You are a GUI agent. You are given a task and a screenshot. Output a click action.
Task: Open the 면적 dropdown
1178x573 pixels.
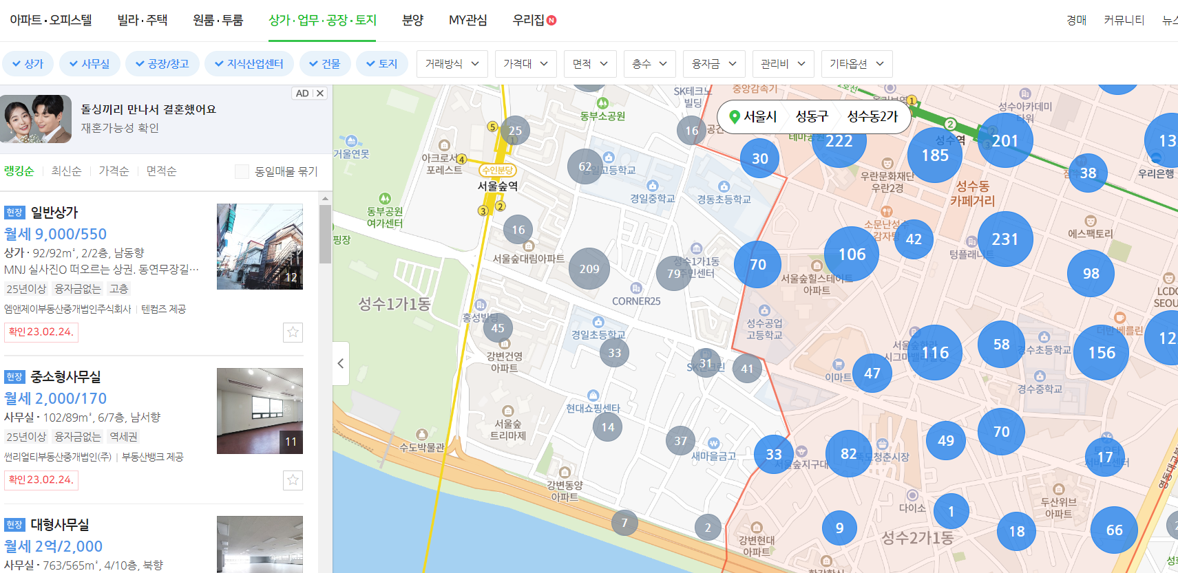591,64
